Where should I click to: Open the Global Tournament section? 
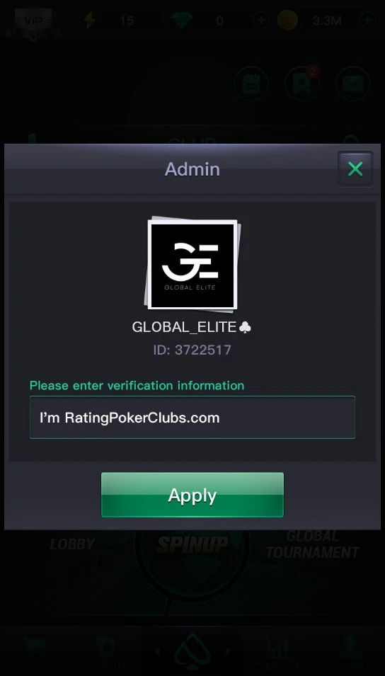pos(312,544)
